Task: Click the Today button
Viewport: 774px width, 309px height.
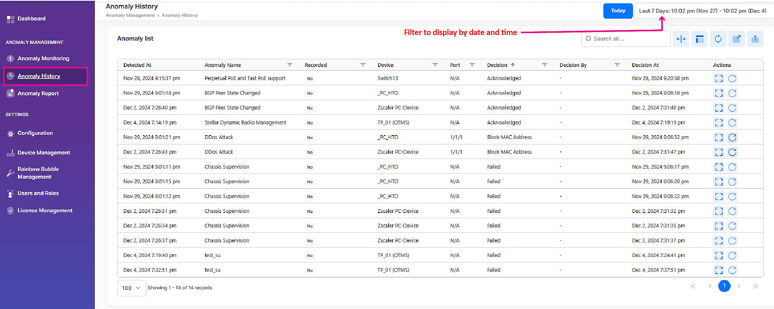Action: coord(618,11)
